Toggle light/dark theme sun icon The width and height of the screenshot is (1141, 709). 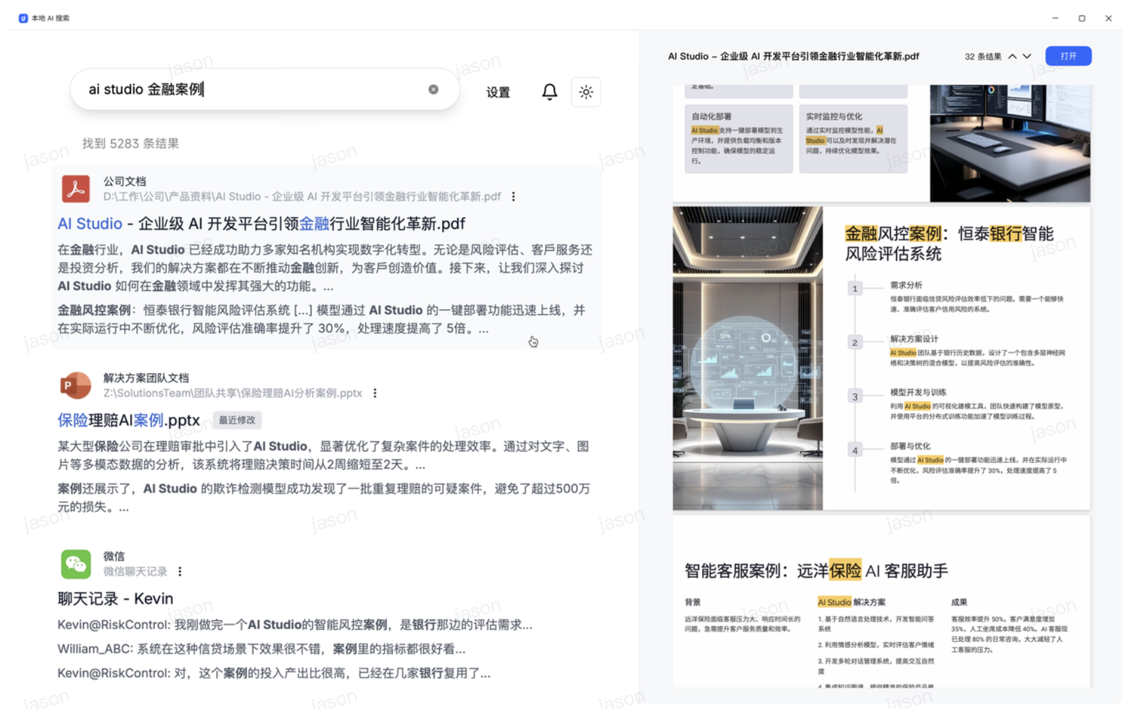pyautogui.click(x=586, y=92)
